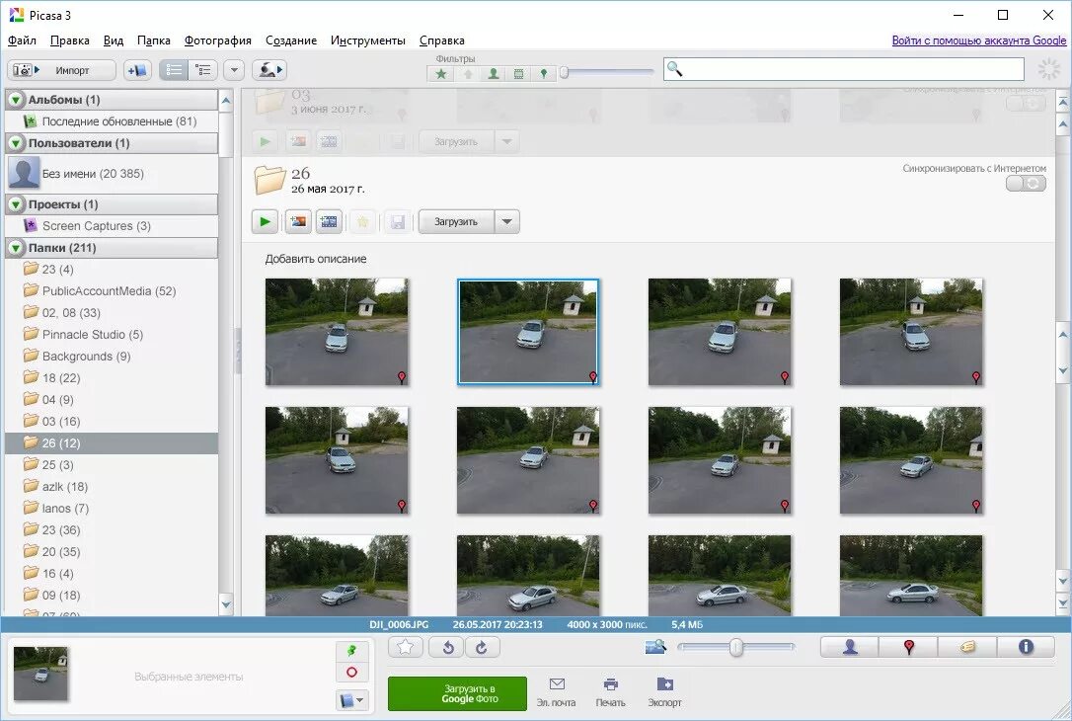Image resolution: width=1072 pixels, height=721 pixels.
Task: Click Печать print button
Action: (610, 692)
